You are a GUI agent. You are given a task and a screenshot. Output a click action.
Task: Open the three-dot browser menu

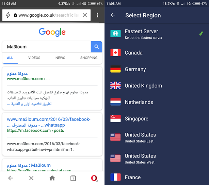pyautogui.click(x=98, y=15)
